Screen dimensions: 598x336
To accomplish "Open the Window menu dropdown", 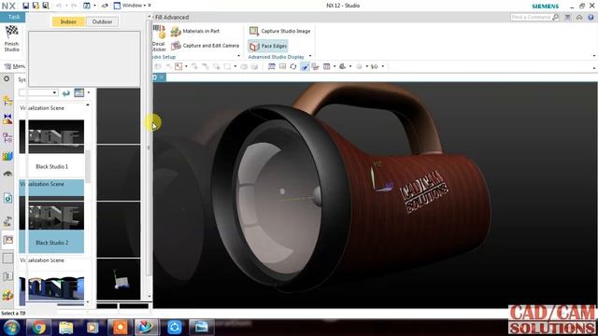I will tap(133, 6).
